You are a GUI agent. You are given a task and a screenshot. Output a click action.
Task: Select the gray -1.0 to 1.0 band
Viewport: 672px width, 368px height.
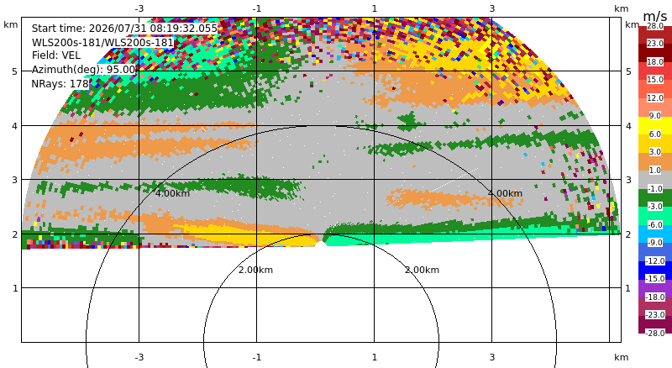click(x=655, y=179)
